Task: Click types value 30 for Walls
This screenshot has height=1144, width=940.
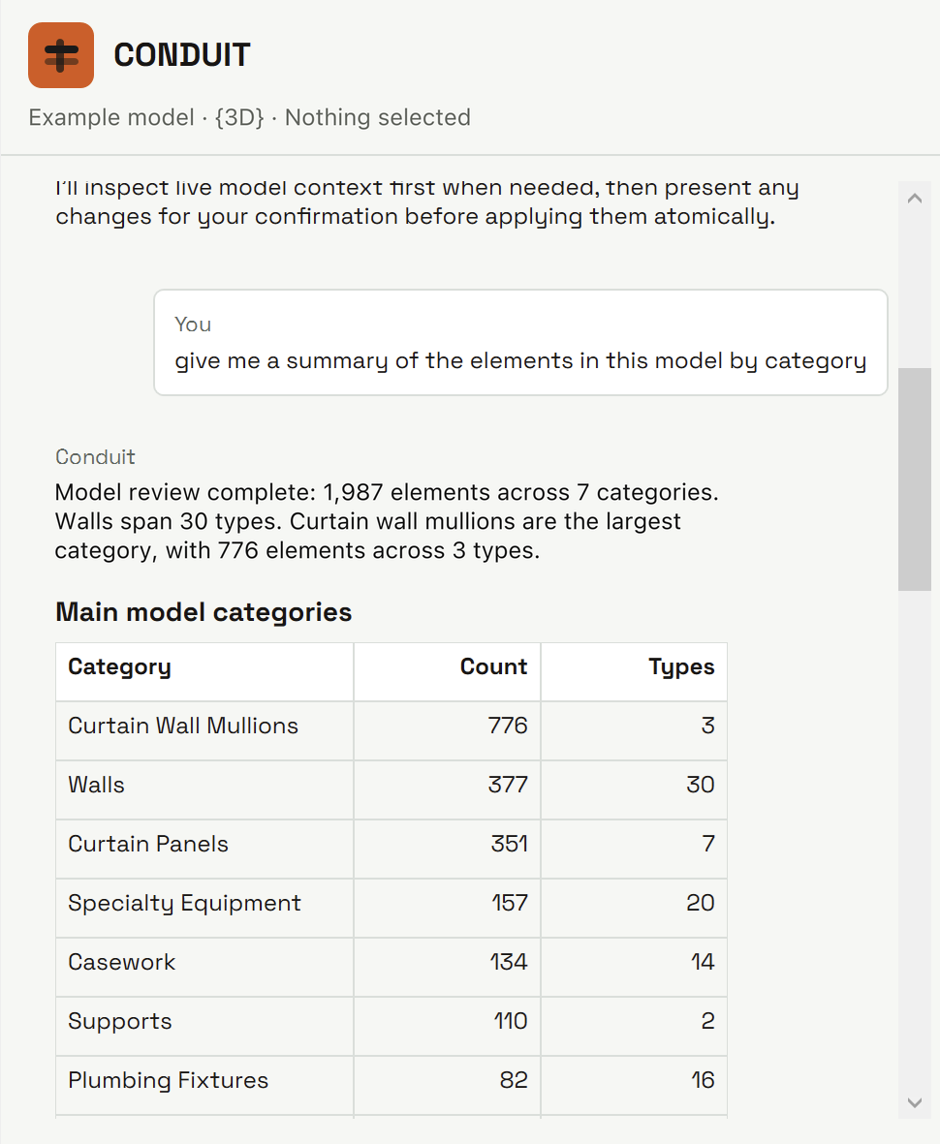Action: coord(701,785)
